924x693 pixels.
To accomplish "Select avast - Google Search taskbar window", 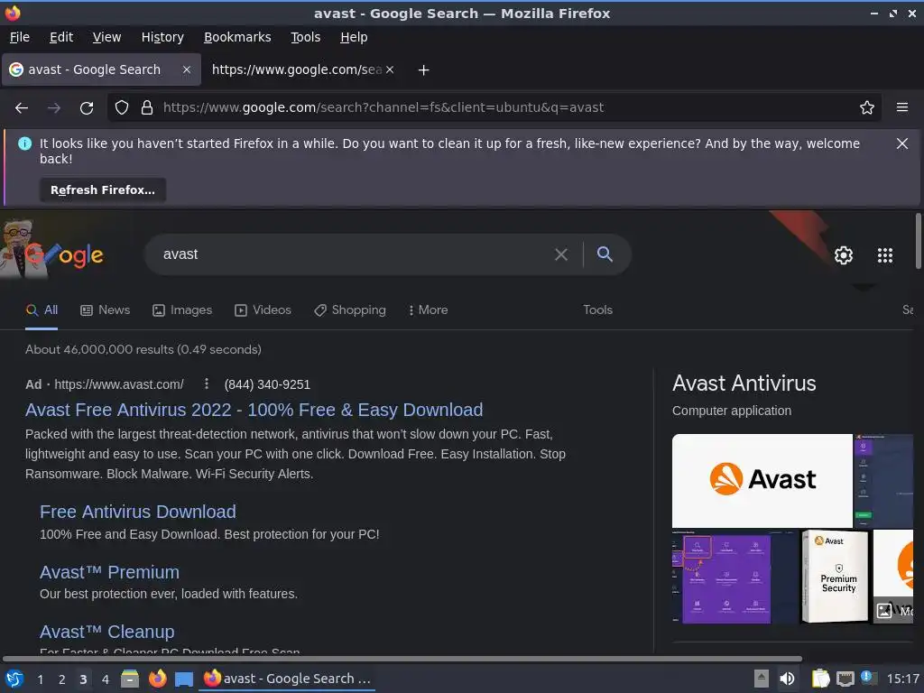I will 288,679.
